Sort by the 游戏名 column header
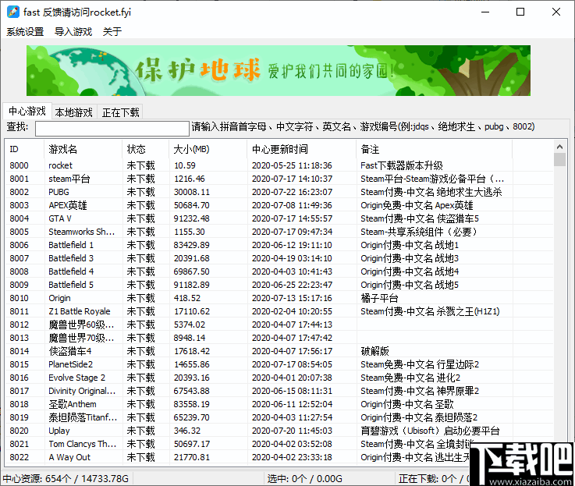This screenshot has height=486, width=575. [83, 149]
